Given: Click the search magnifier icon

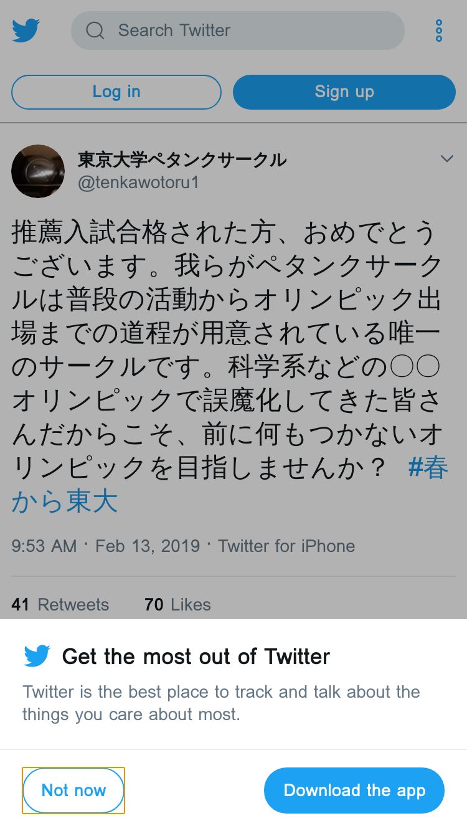Looking at the screenshot, I should 95,31.
